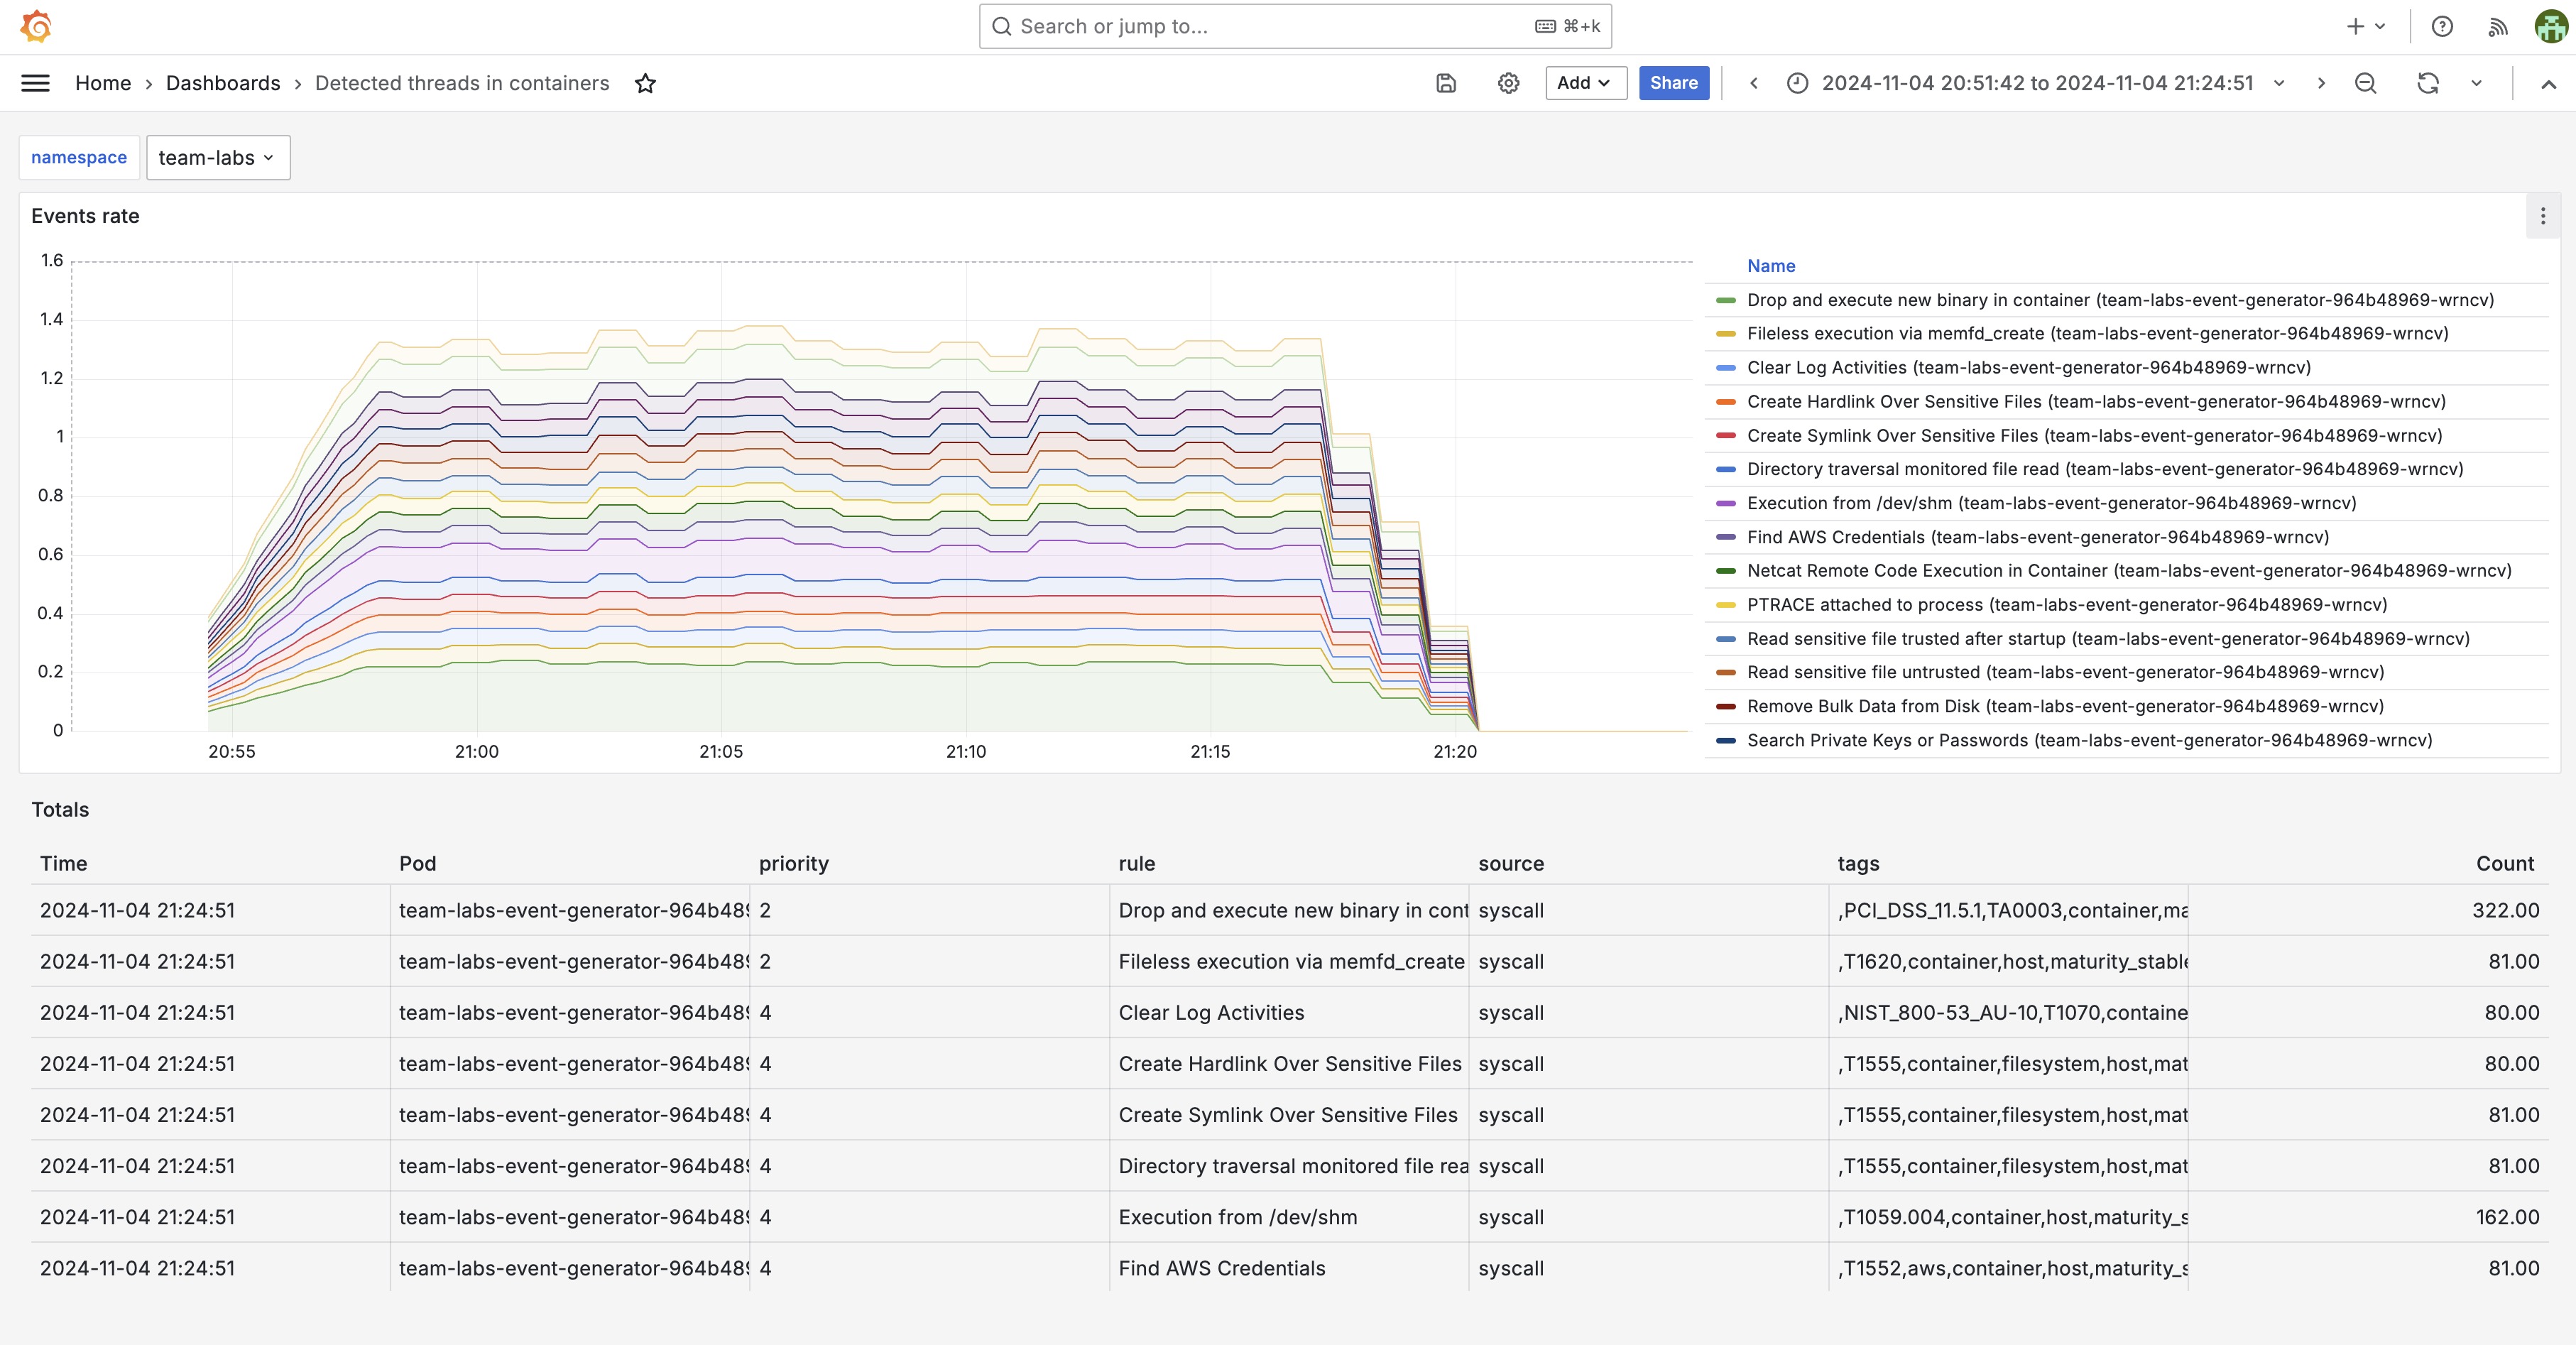Open the hamburger navigation menu
The image size is (2576, 1345).
coord(35,83)
